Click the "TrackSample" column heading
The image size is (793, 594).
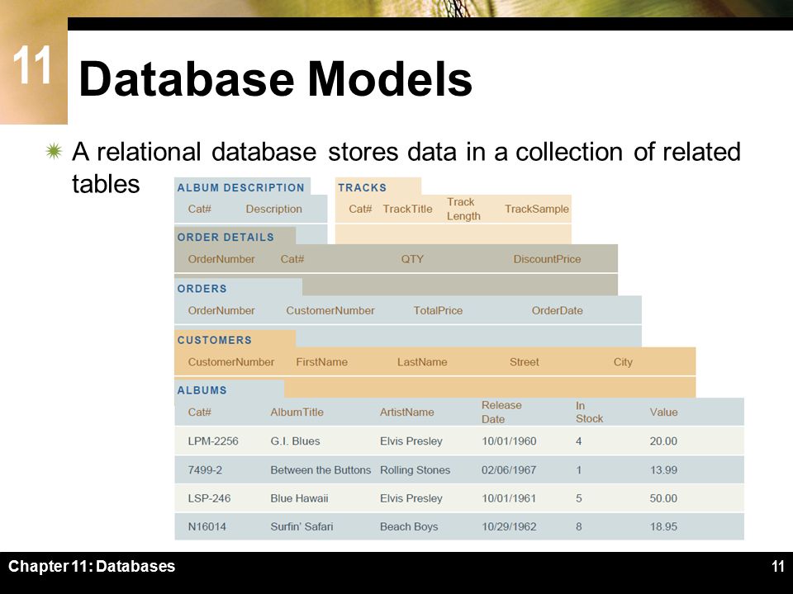point(537,209)
